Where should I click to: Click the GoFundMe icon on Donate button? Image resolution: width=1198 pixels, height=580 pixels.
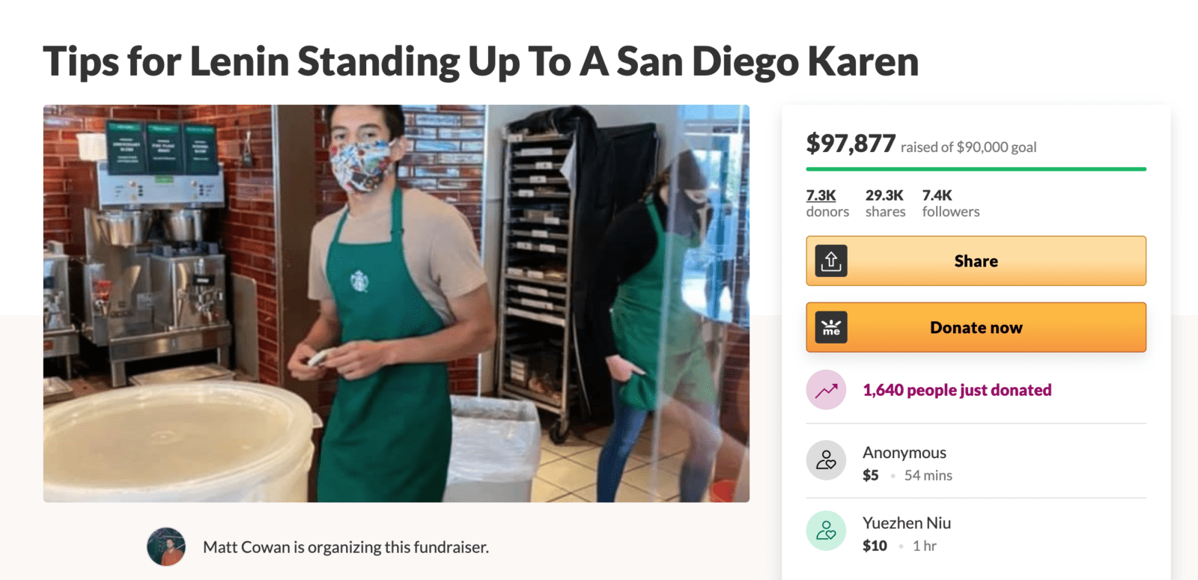[831, 328]
